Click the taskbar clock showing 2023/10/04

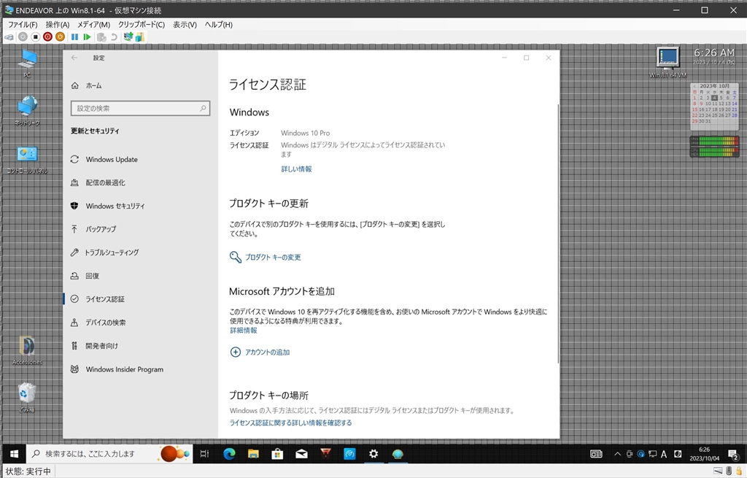click(x=704, y=454)
